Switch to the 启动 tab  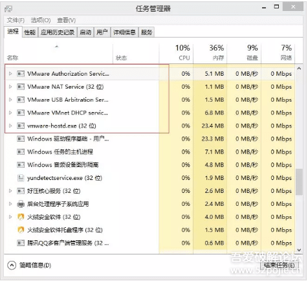[85, 32]
